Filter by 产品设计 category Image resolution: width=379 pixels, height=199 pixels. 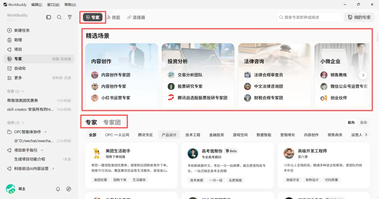(169, 135)
